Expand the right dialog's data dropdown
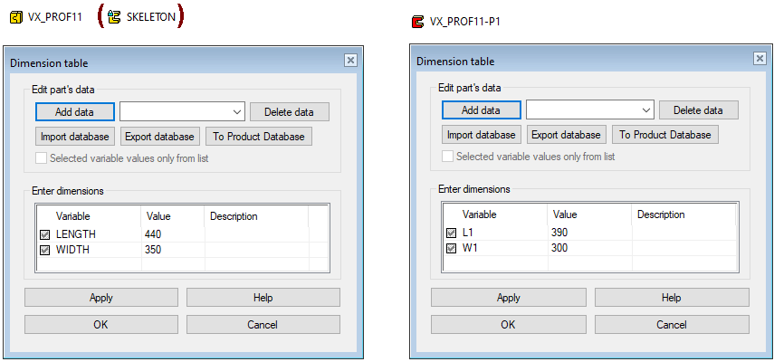 [x=645, y=110]
